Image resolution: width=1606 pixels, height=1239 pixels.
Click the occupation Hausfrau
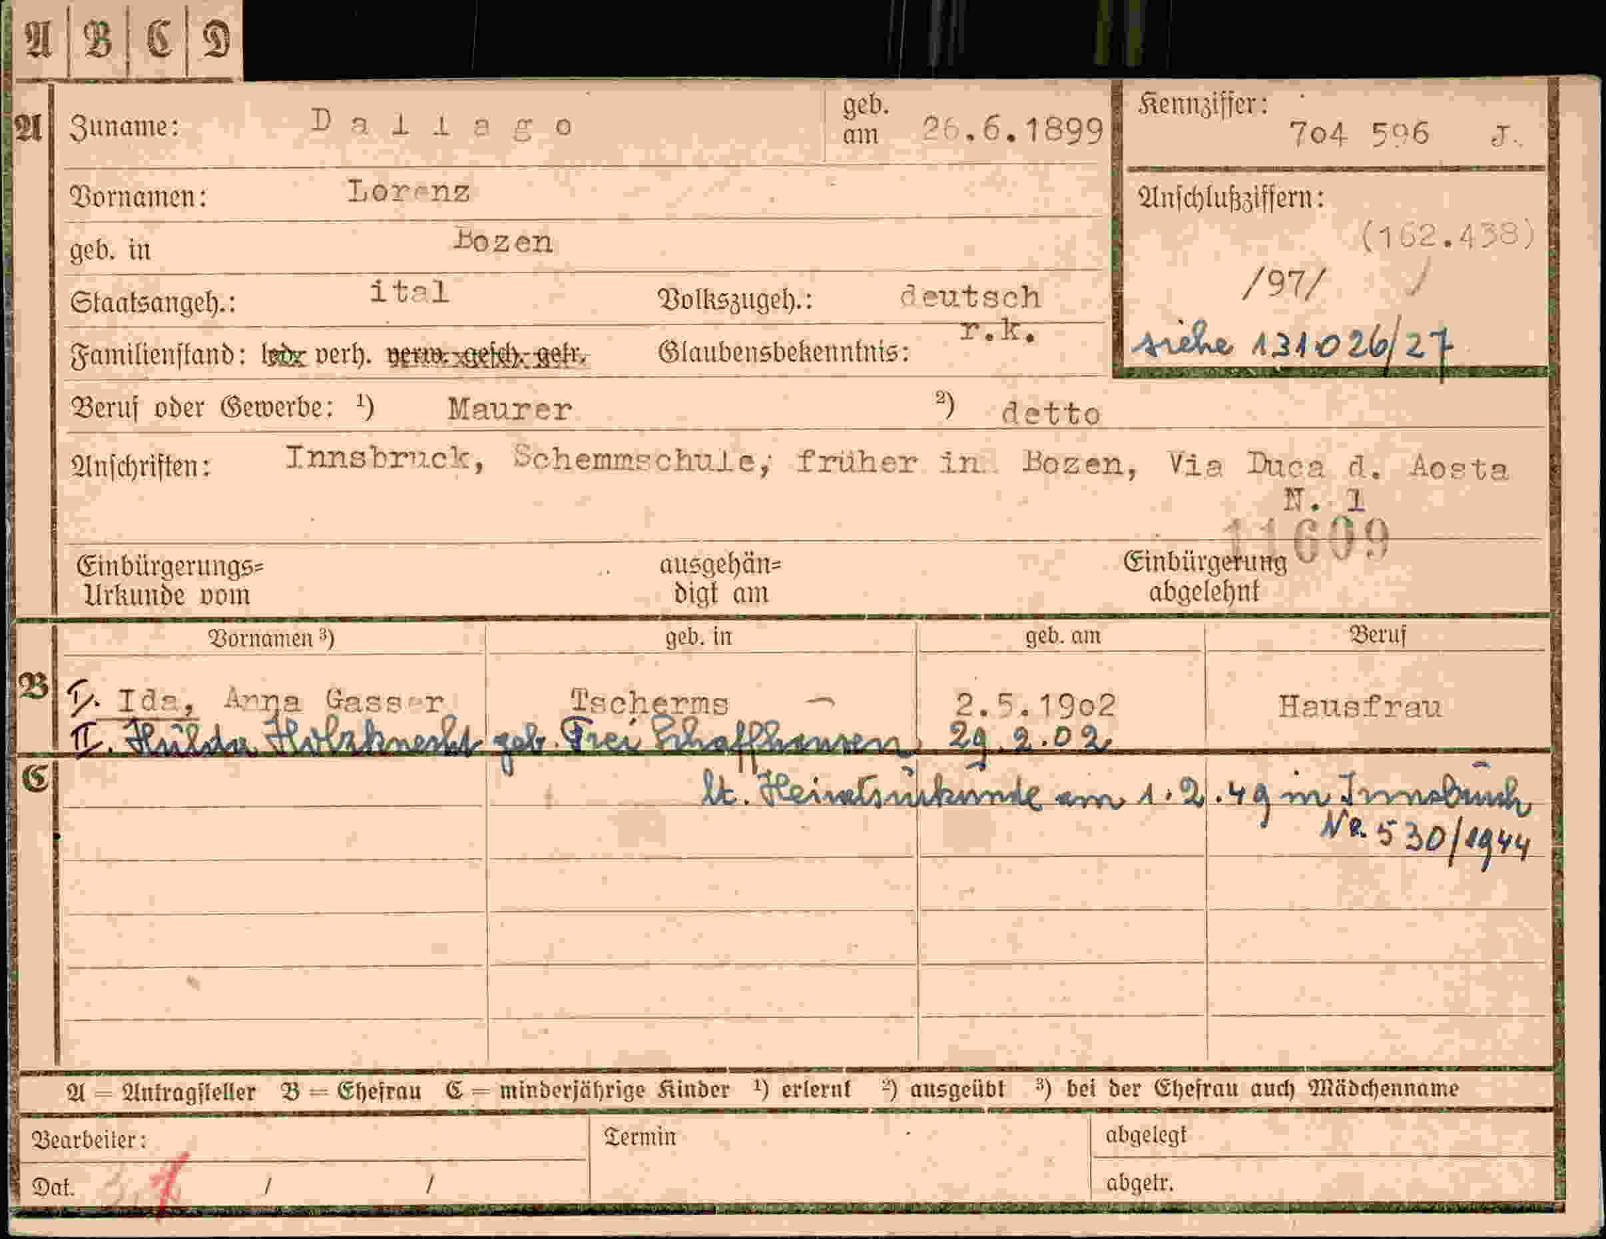coord(1360,706)
